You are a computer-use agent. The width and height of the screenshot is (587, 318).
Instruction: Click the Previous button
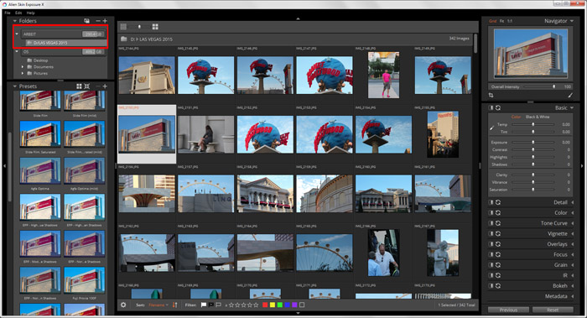coord(508,310)
